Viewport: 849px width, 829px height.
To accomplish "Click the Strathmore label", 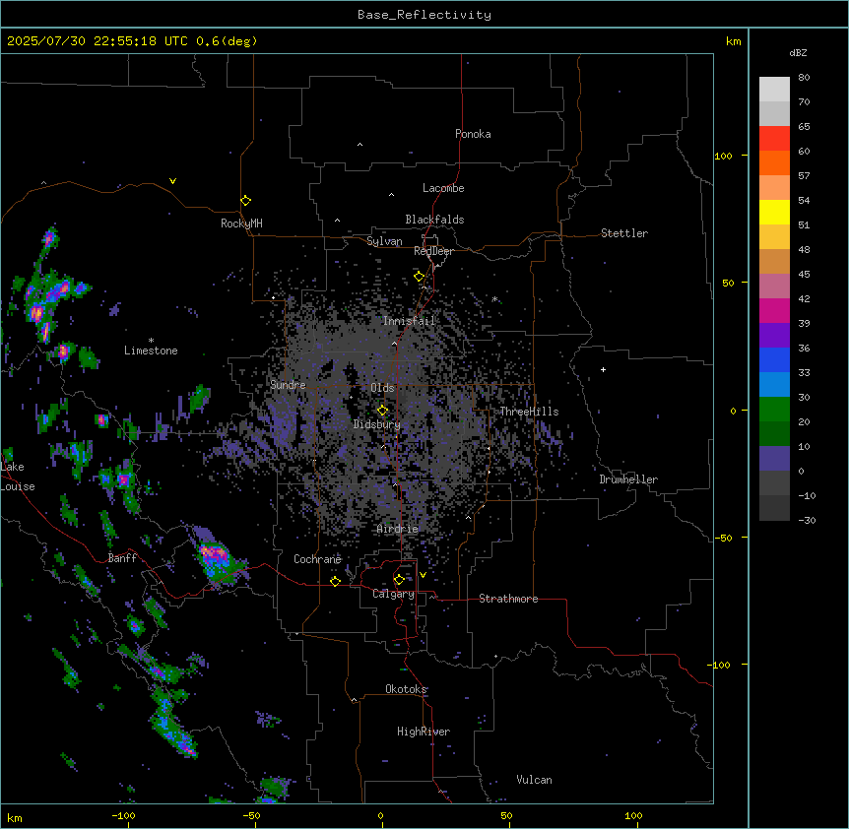I will [508, 599].
